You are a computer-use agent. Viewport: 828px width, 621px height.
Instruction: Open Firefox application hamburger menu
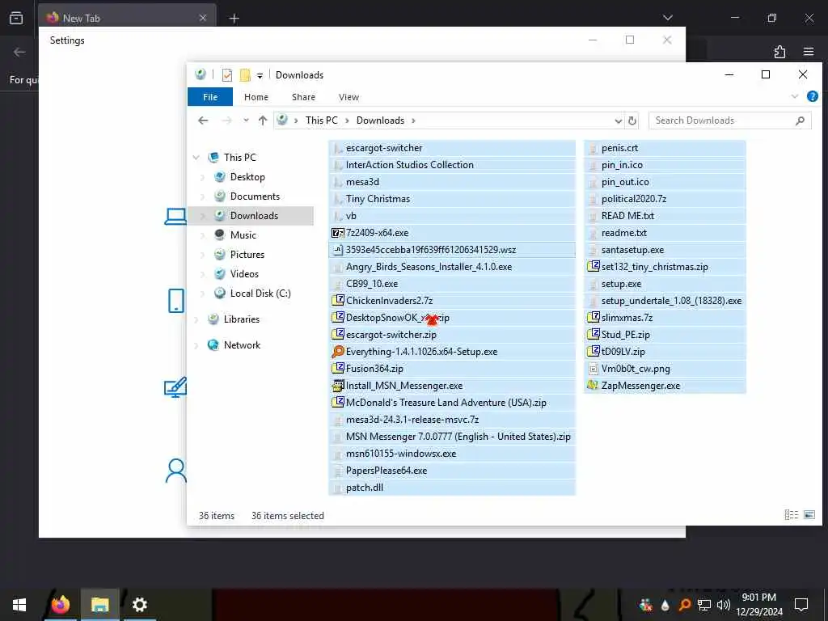tap(809, 51)
